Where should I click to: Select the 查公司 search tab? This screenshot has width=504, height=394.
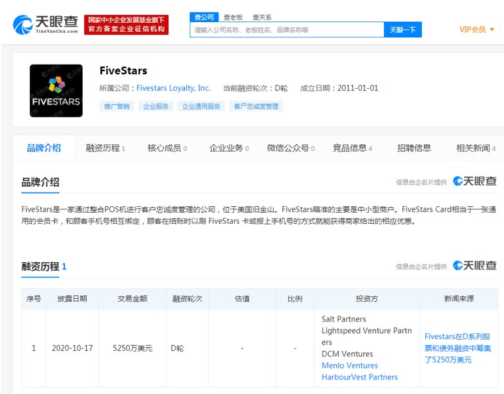(x=204, y=17)
